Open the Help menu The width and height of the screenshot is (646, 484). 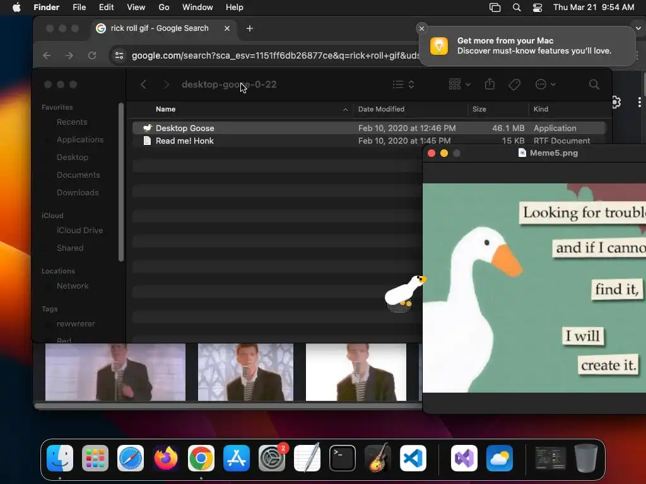[x=235, y=8]
